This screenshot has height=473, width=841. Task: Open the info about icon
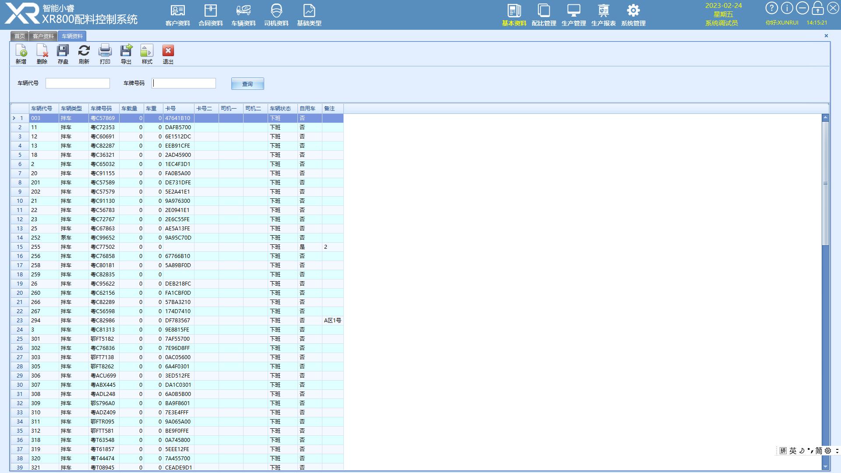[x=787, y=8]
